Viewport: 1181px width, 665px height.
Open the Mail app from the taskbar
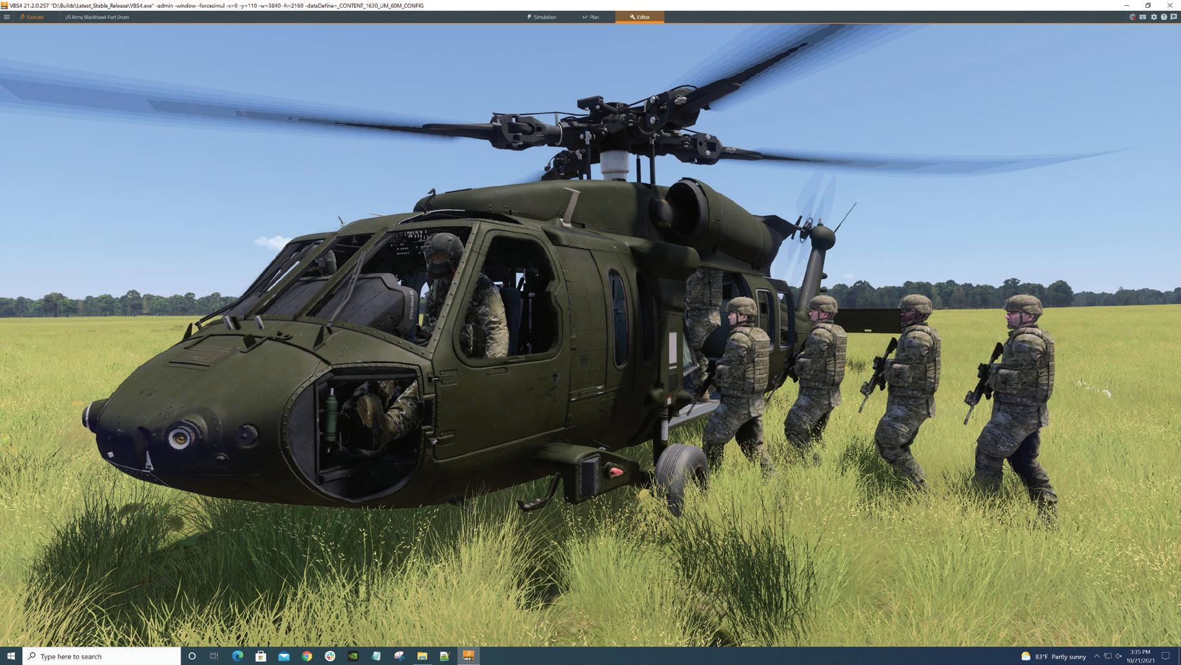point(284,656)
